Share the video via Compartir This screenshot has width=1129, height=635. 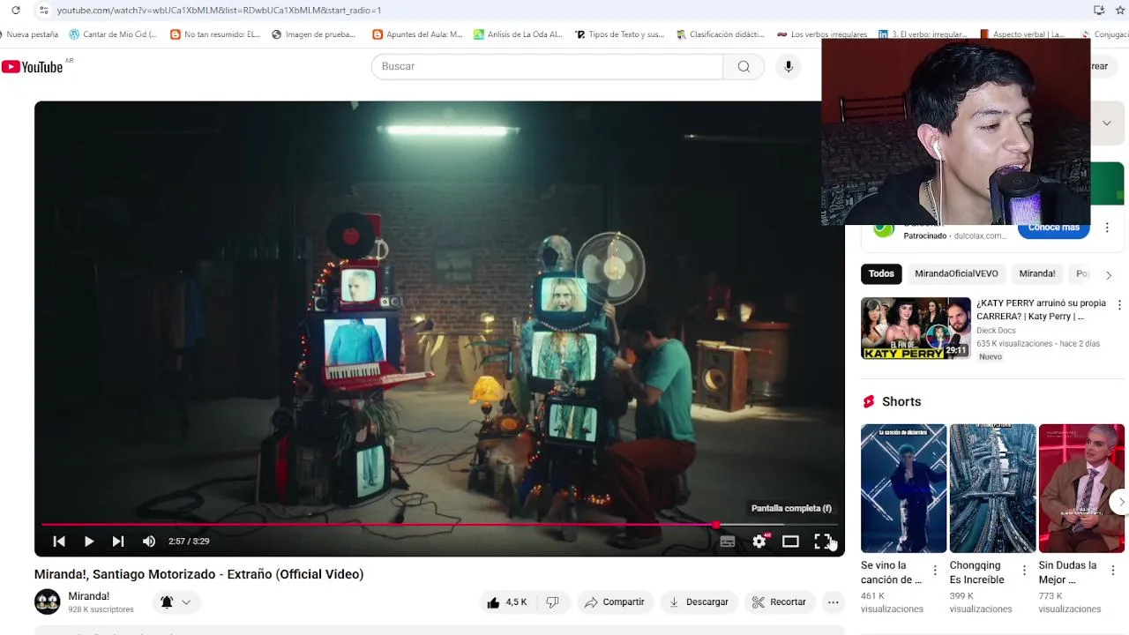614,602
